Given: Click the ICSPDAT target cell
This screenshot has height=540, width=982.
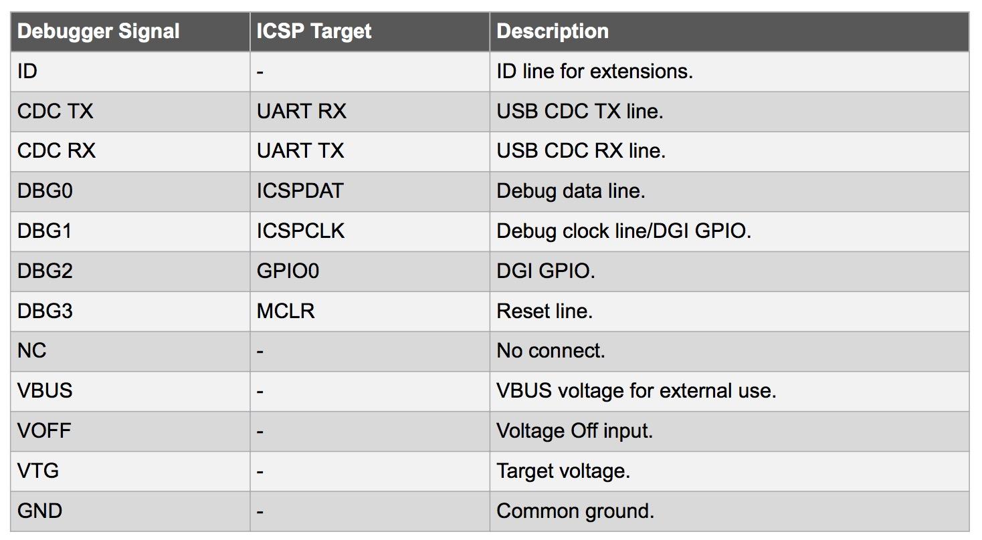Looking at the screenshot, I should point(300,191).
